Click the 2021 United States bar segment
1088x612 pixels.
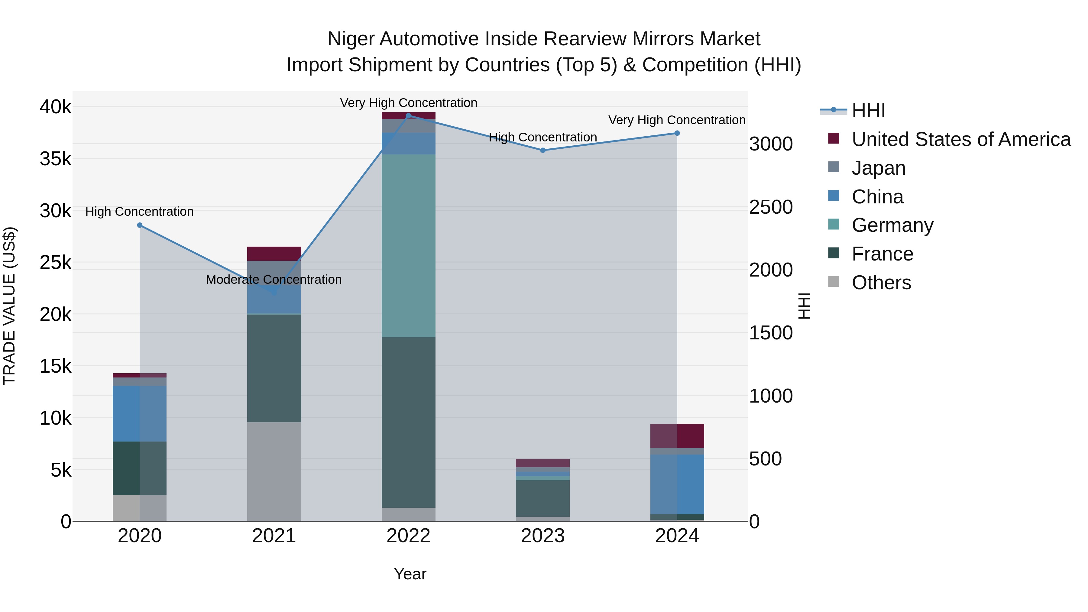tap(274, 254)
